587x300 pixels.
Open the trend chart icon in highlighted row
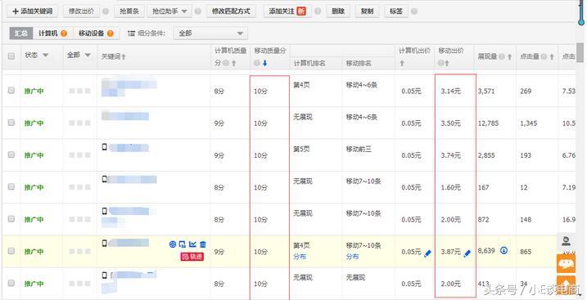192,244
